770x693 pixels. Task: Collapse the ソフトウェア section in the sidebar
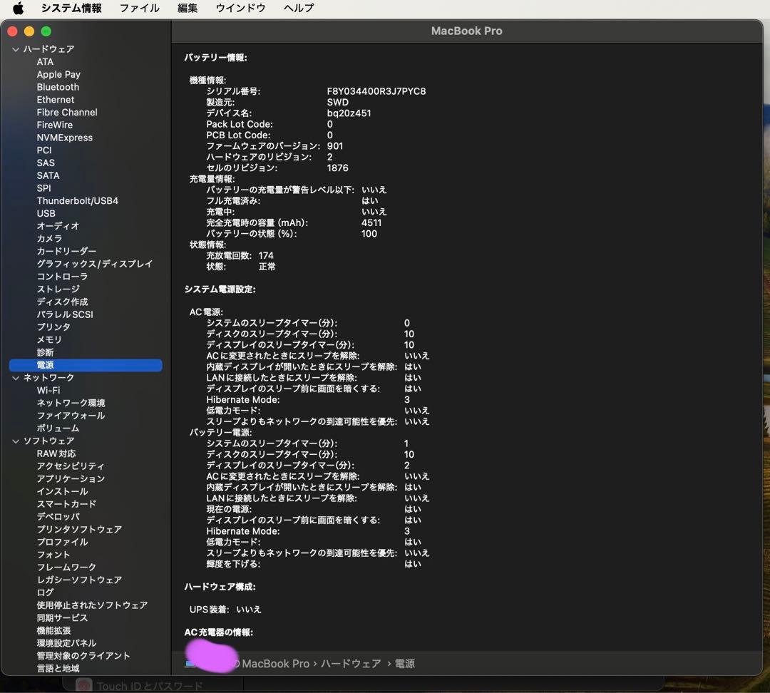15,441
